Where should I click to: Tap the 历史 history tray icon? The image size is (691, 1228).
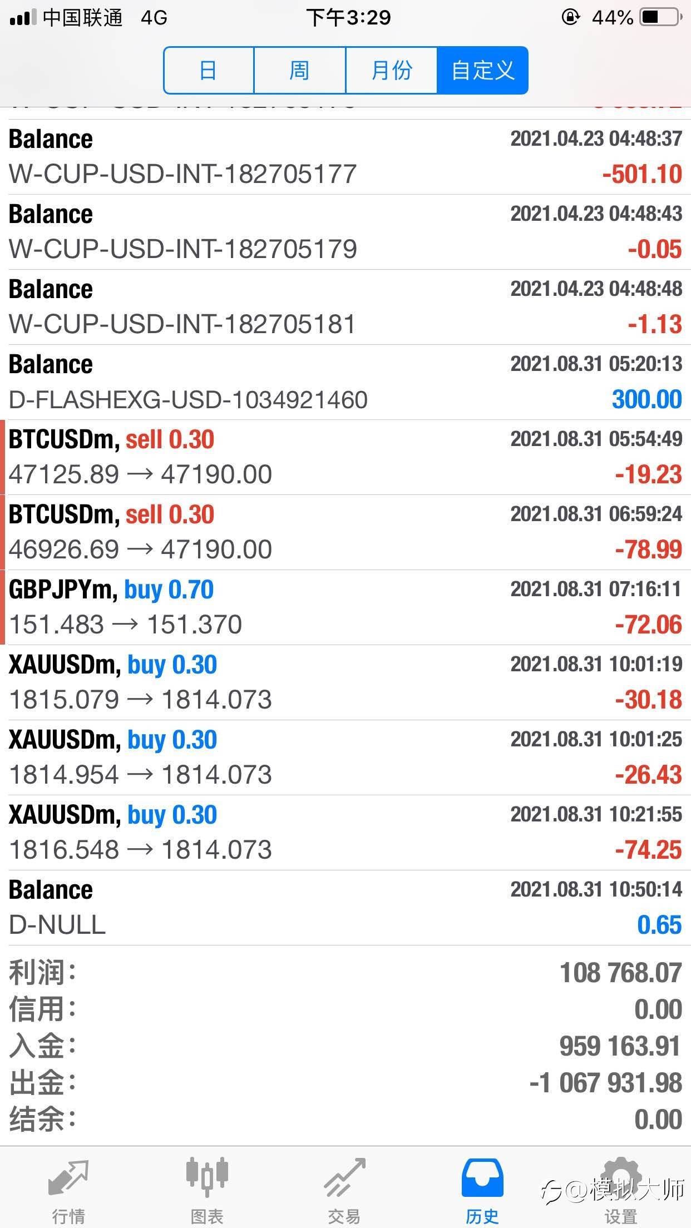point(482,1178)
